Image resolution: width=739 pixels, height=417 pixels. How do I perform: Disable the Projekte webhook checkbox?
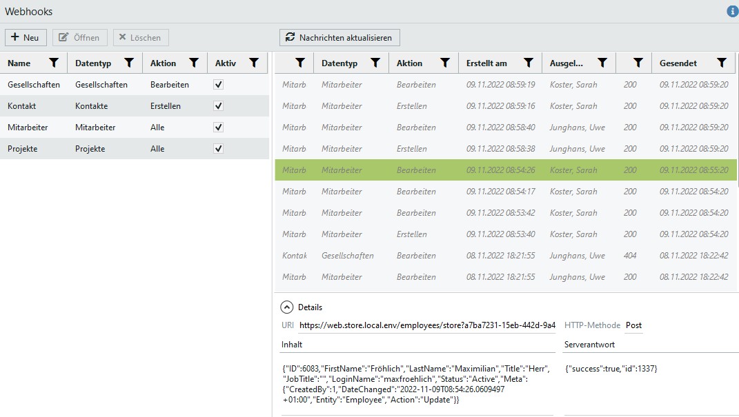(x=219, y=149)
